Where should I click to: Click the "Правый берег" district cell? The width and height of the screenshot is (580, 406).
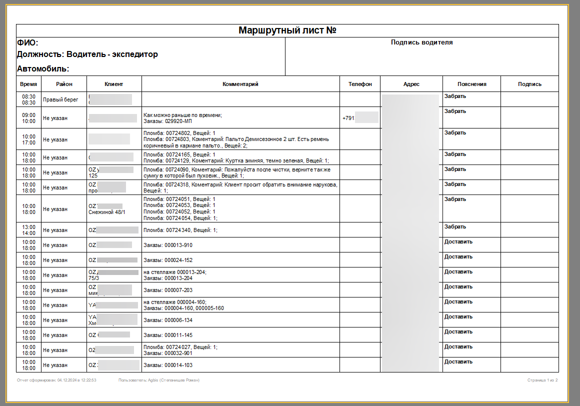coord(60,99)
